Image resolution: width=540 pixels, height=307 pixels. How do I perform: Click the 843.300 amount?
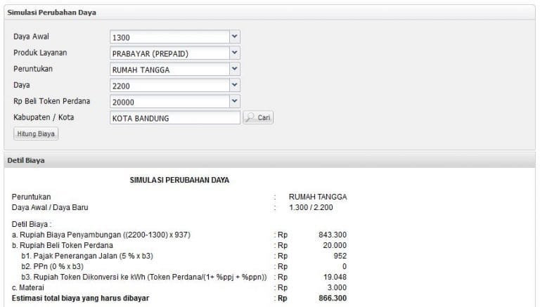(333, 235)
